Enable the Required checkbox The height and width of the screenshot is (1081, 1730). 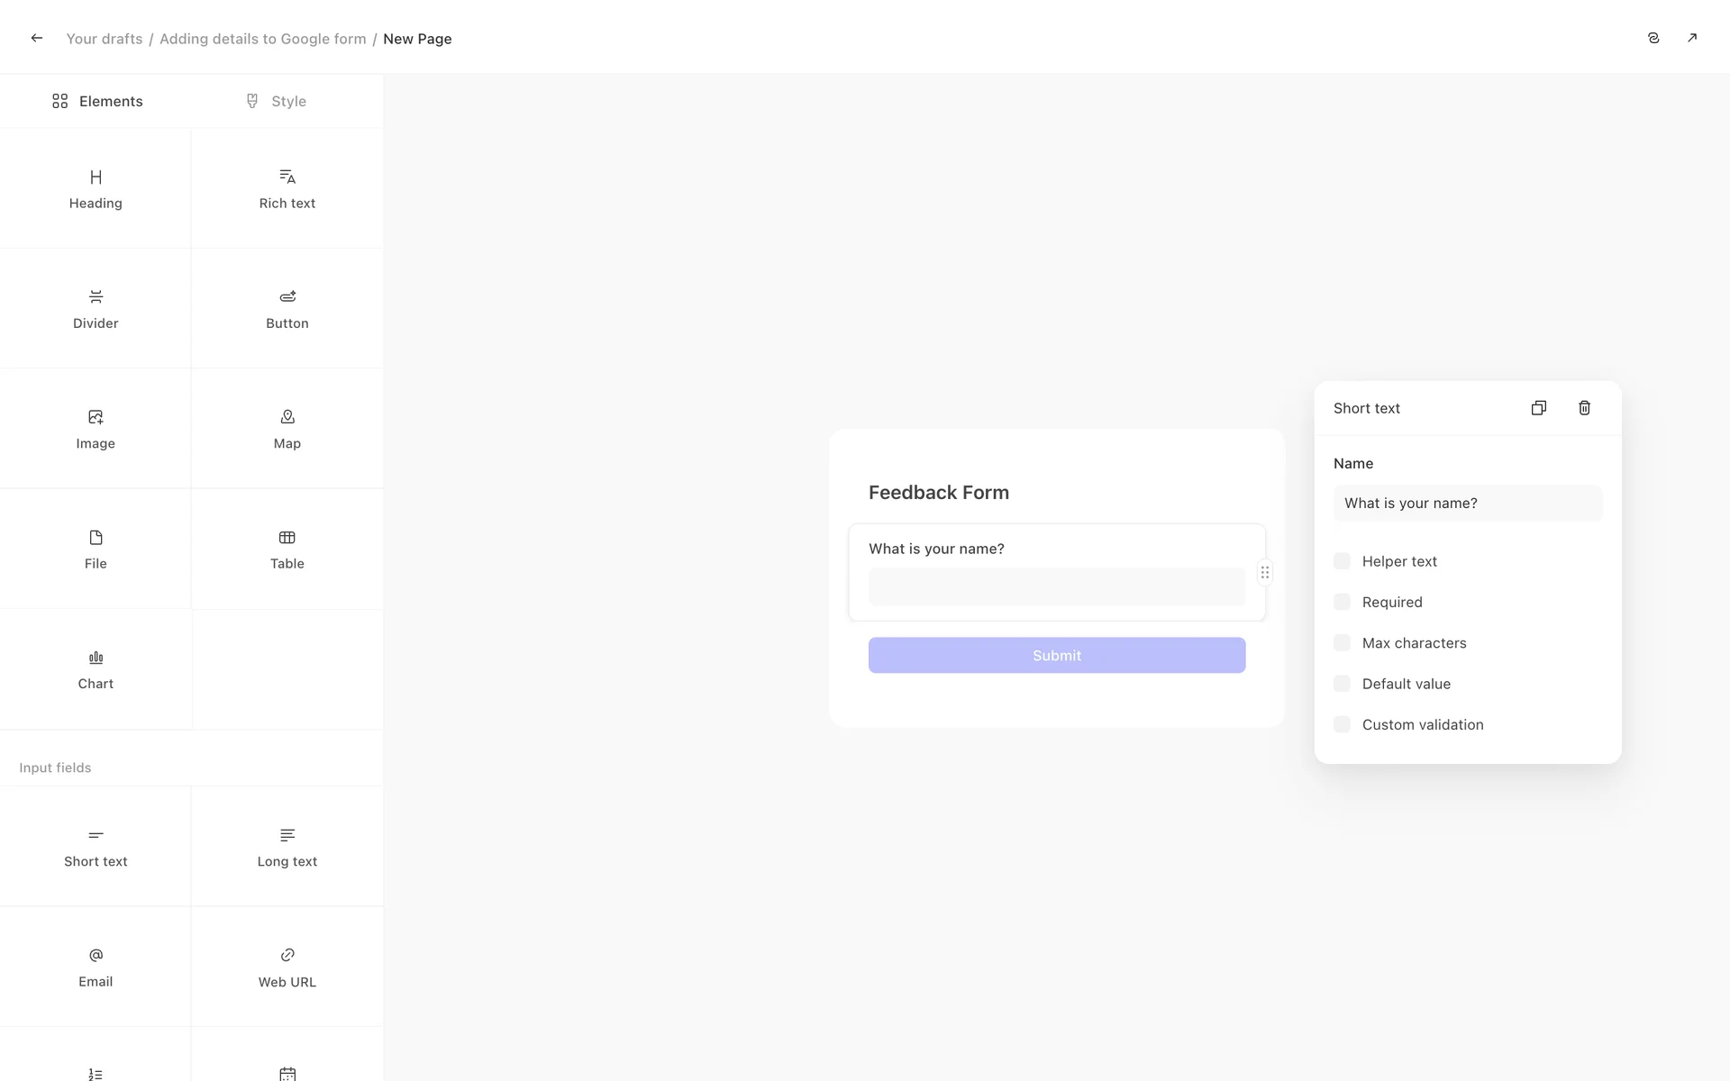pos(1342,602)
